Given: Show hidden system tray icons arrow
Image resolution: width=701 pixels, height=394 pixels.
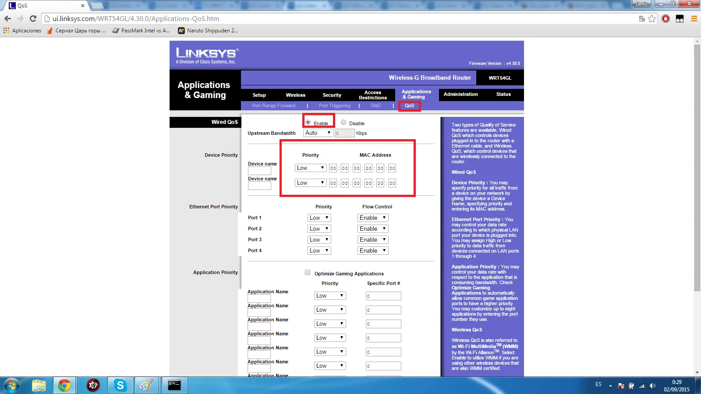Looking at the screenshot, I should (610, 386).
